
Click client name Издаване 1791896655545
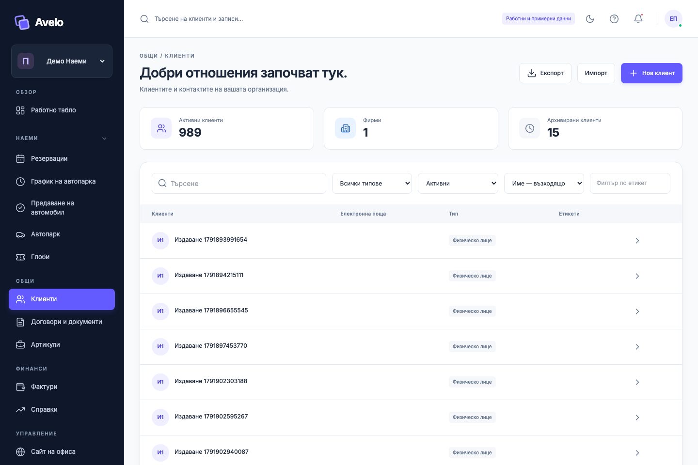pos(211,310)
